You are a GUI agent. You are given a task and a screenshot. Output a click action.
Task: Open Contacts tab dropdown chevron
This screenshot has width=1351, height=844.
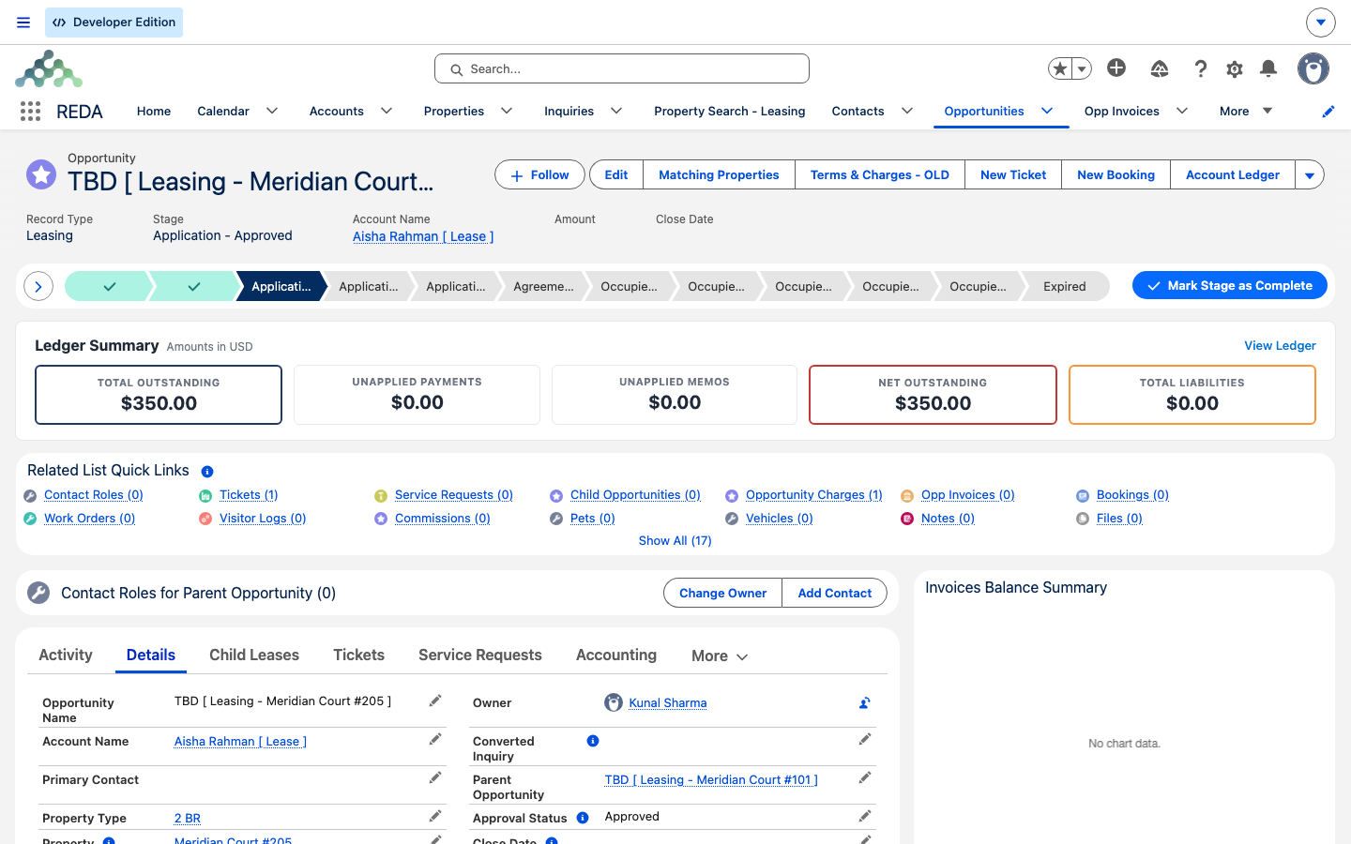(x=907, y=111)
